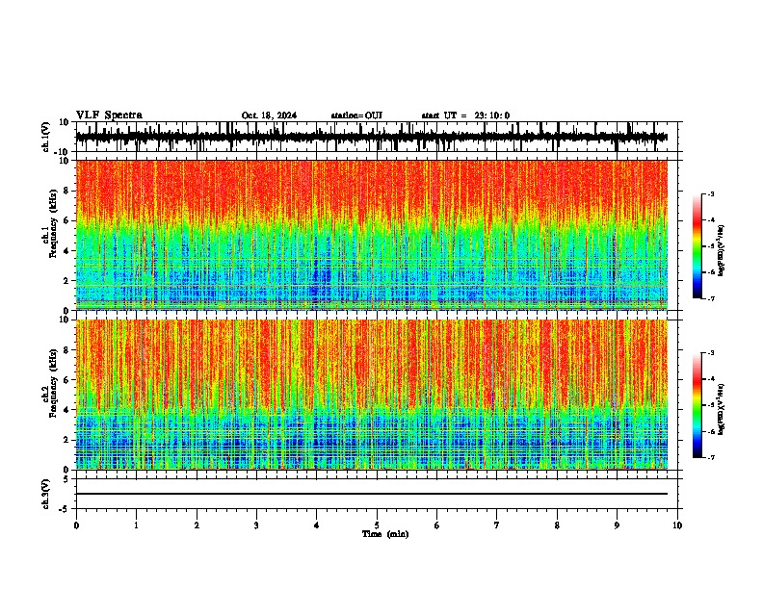Click the ch.2 spectrogram color scale bar
Viewport: 763px width, 589px height.
pos(697,405)
